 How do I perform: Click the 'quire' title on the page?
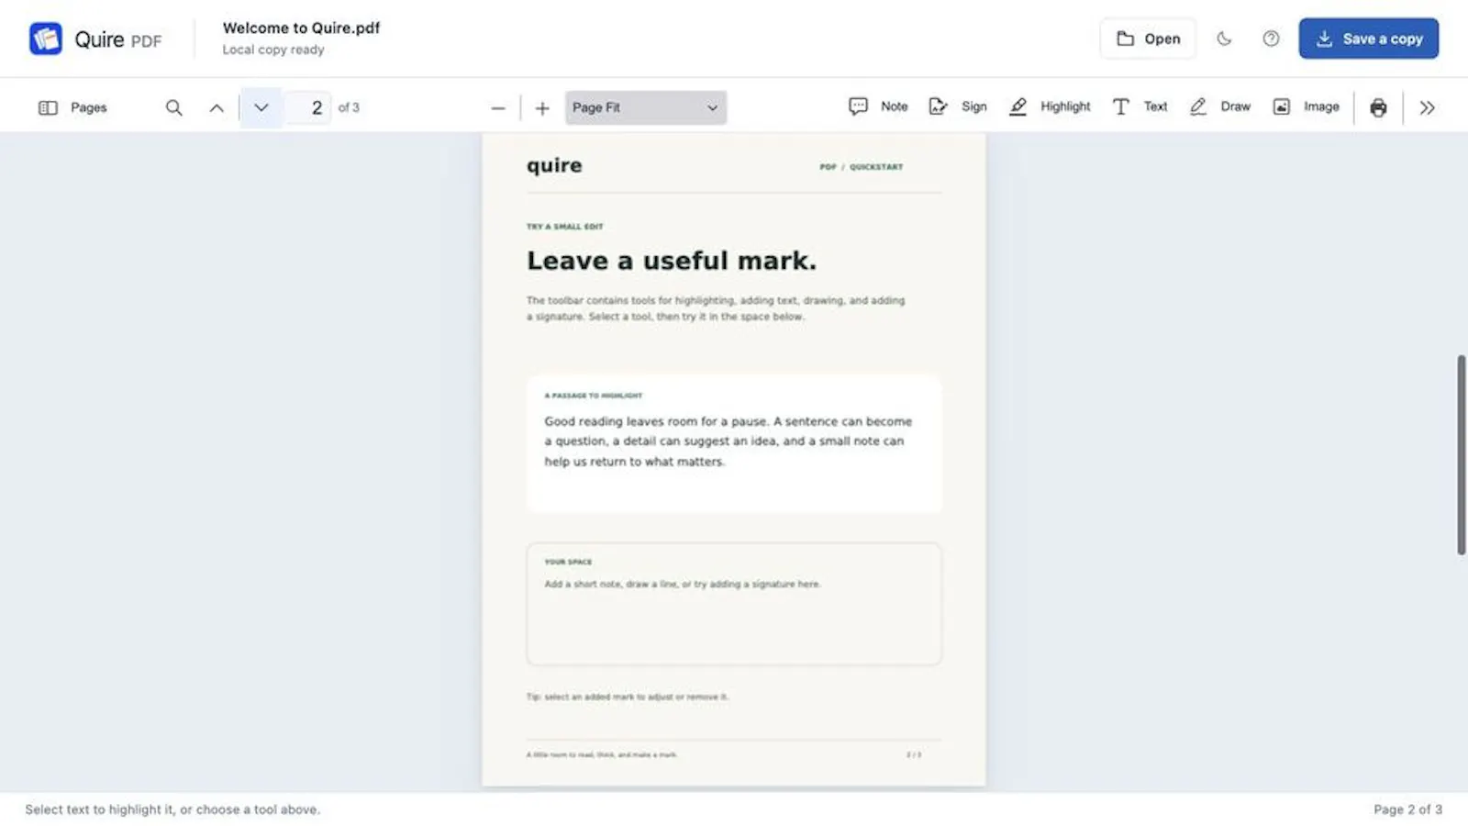tap(554, 165)
